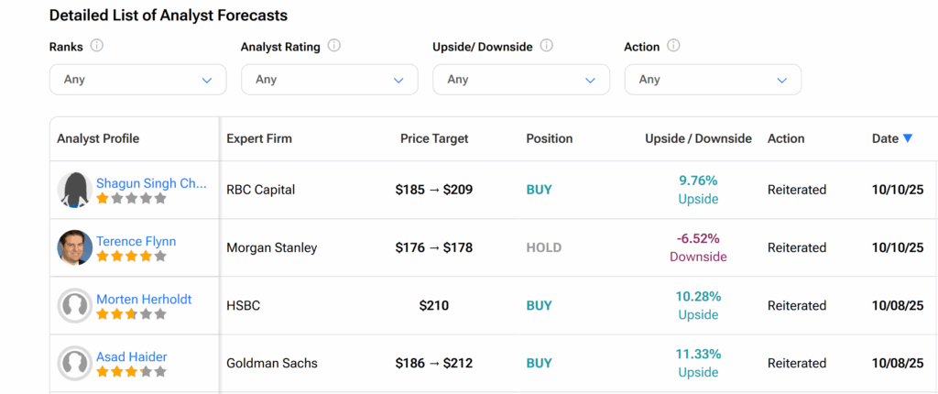
Task: Open the Ranks dropdown
Action: pyautogui.click(x=137, y=80)
